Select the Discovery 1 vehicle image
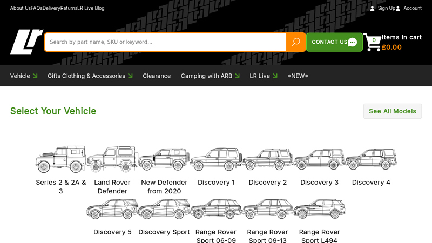The height and width of the screenshot is (243, 432). point(216,159)
